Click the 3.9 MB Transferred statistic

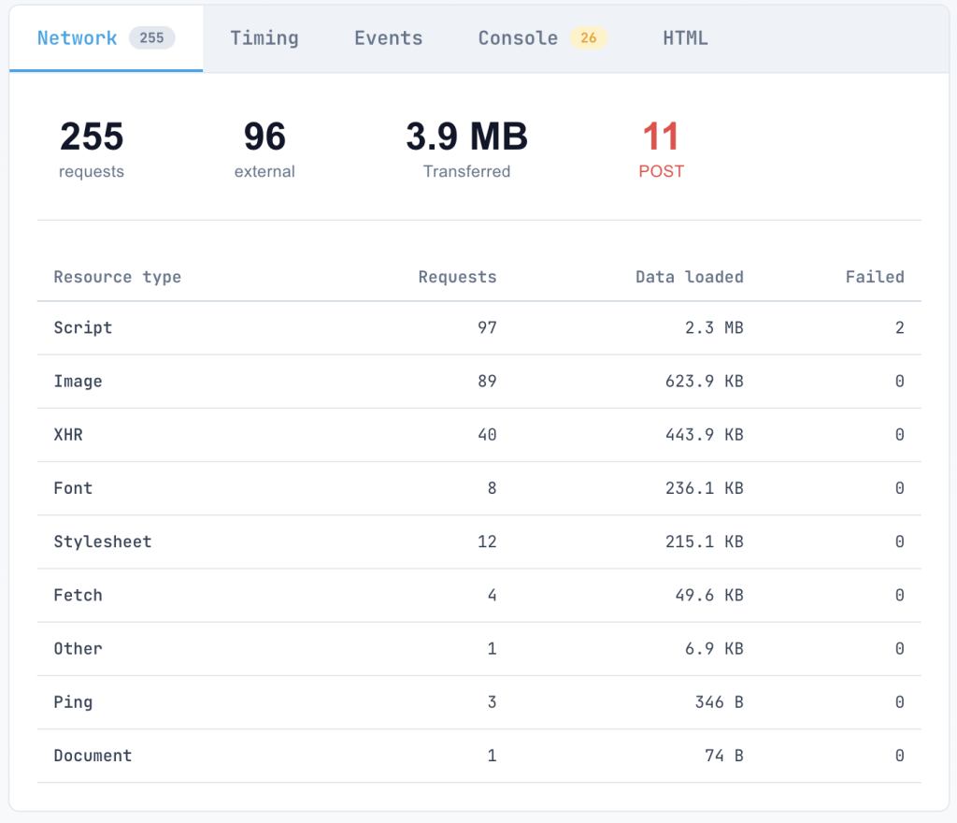click(x=467, y=149)
